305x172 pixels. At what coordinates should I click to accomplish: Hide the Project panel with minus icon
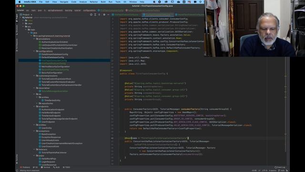(108, 15)
